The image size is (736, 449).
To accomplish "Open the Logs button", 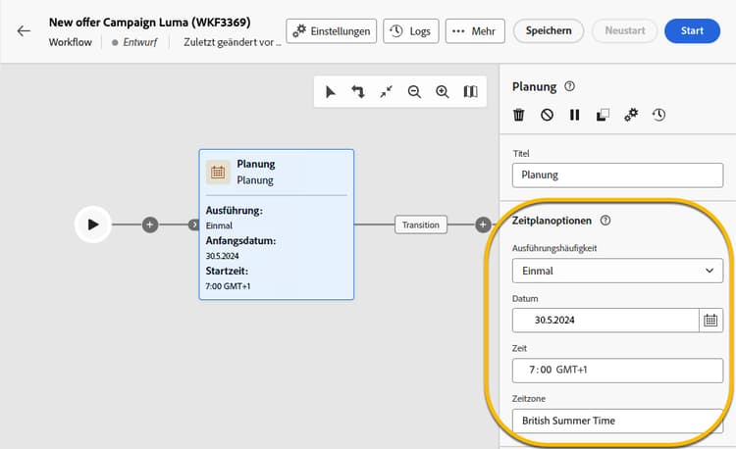I will point(411,31).
